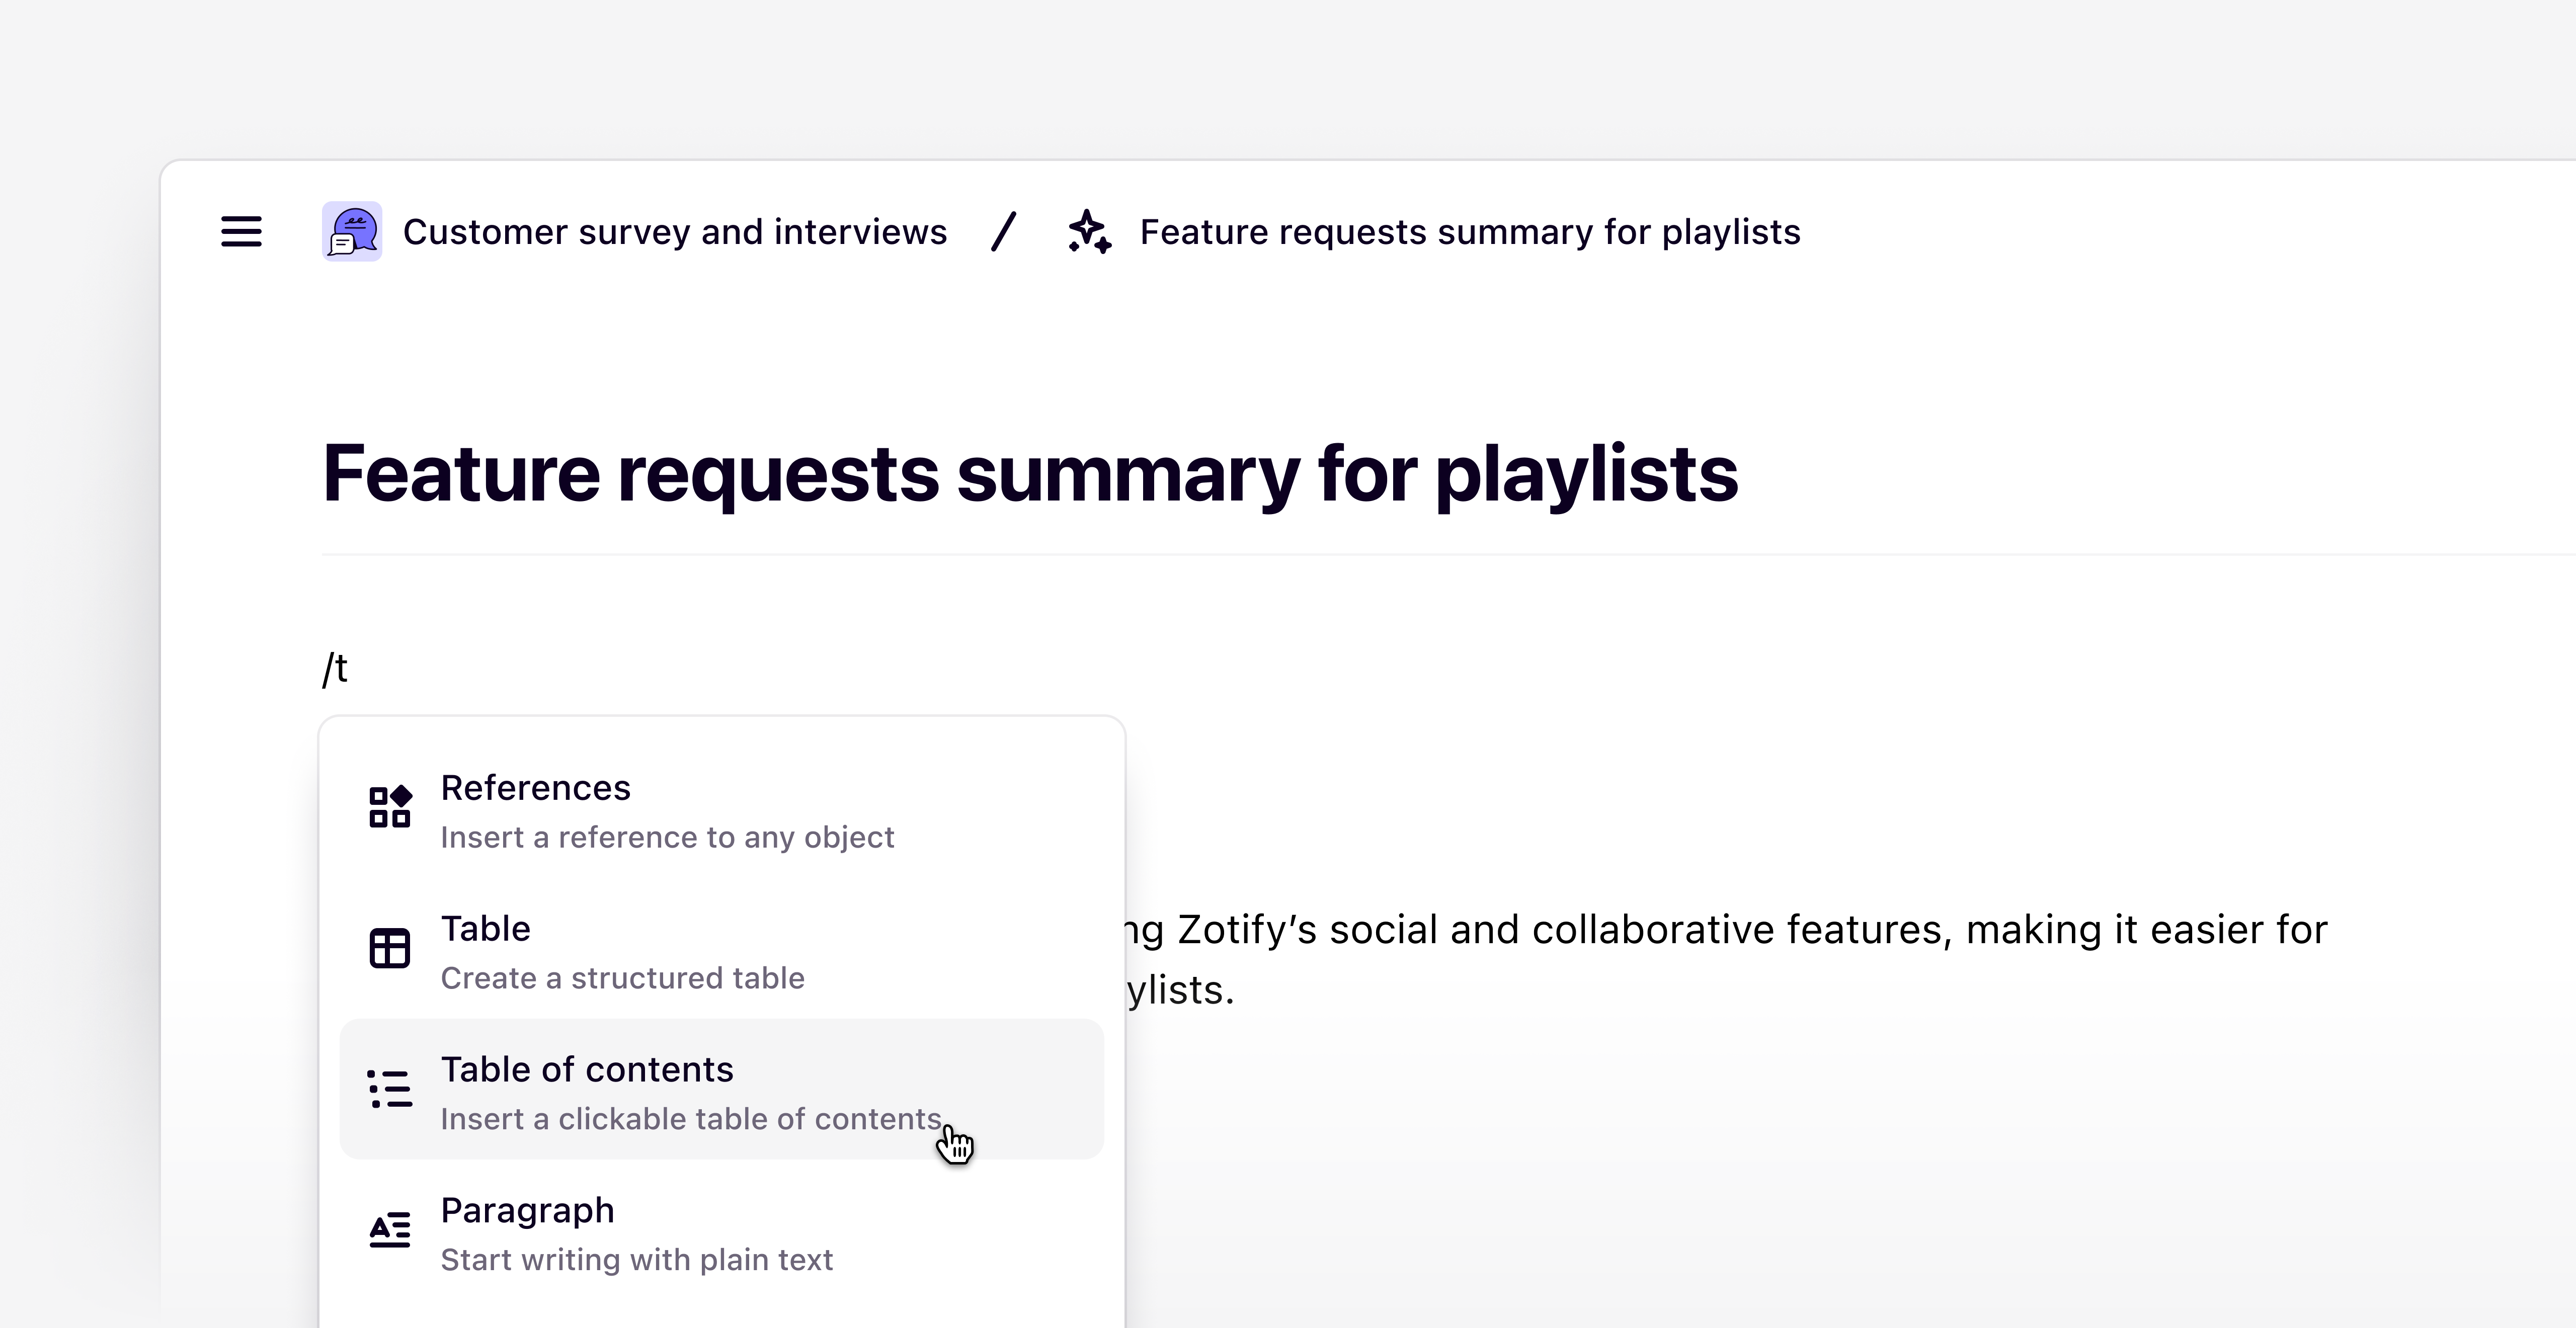Image resolution: width=2576 pixels, height=1328 pixels.
Task: Click 'Start writing with plain text' description
Action: click(636, 1260)
